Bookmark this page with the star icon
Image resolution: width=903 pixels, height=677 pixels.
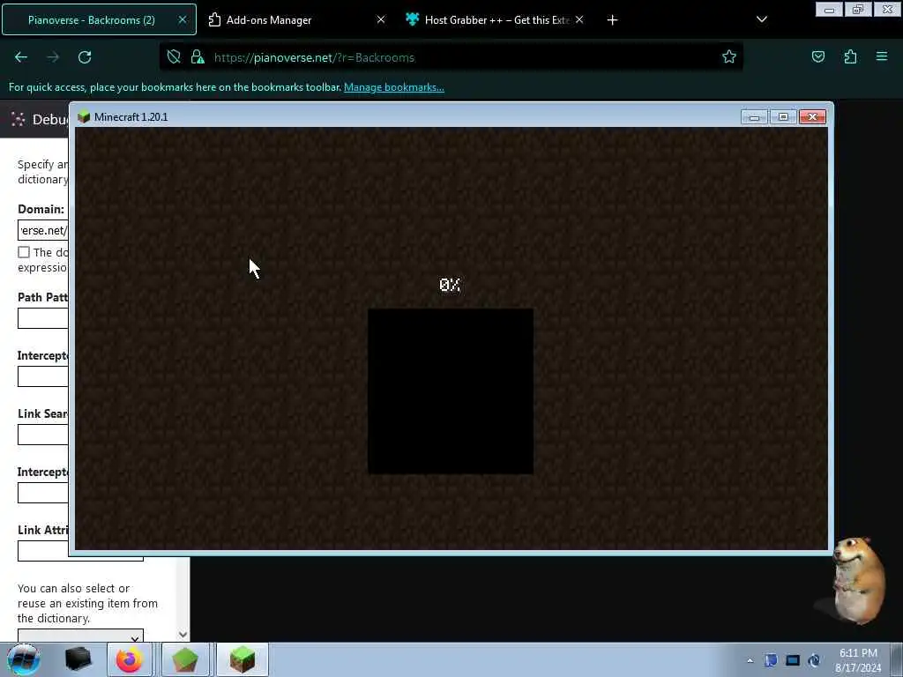click(x=729, y=56)
